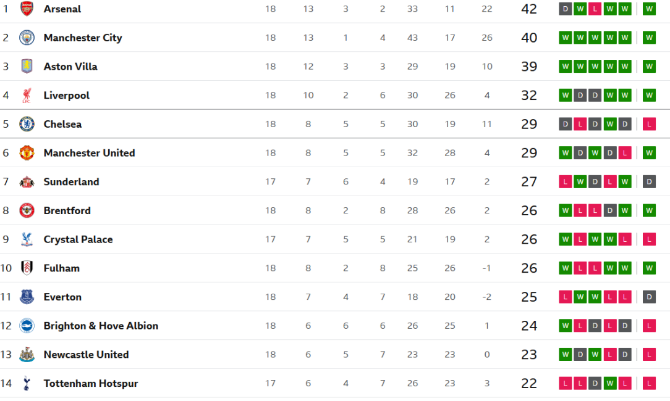The image size is (670, 401).
Task: Open Brighton & Hove Albion team link
Action: 101,326
